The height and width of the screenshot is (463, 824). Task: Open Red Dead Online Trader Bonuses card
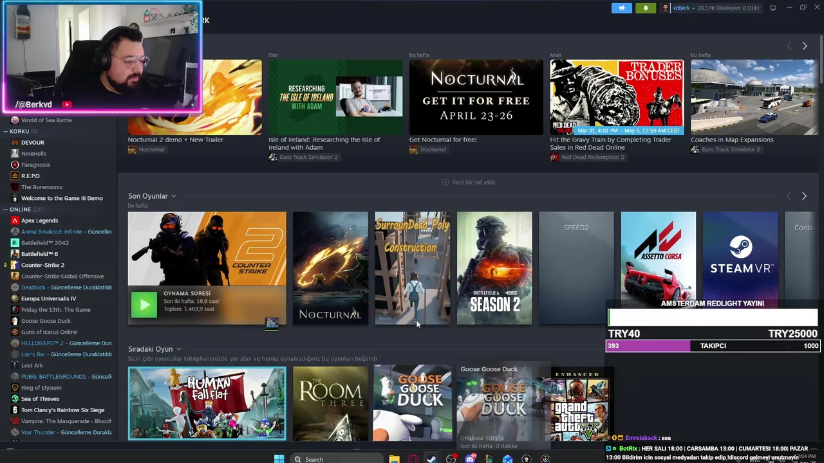coord(617,97)
